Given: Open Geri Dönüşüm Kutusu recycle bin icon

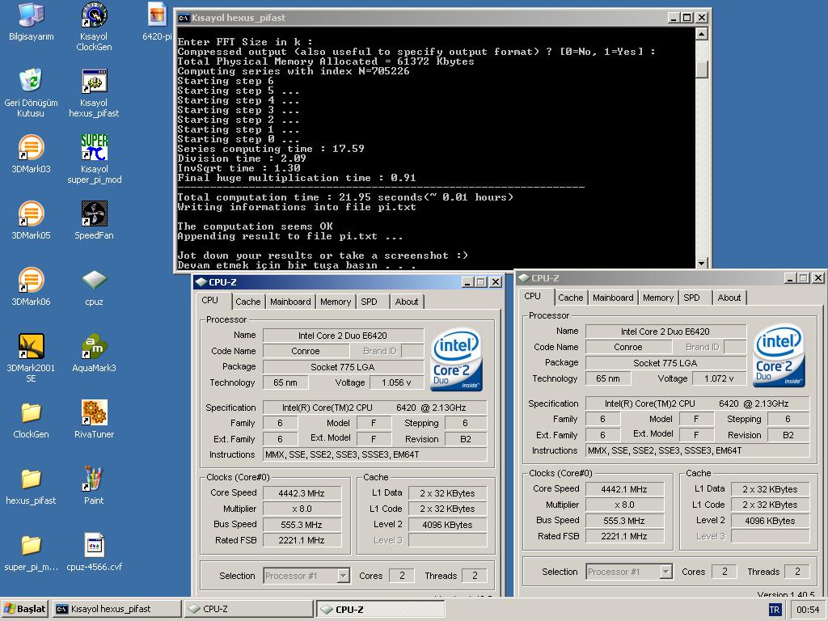Looking at the screenshot, I should [x=31, y=92].
